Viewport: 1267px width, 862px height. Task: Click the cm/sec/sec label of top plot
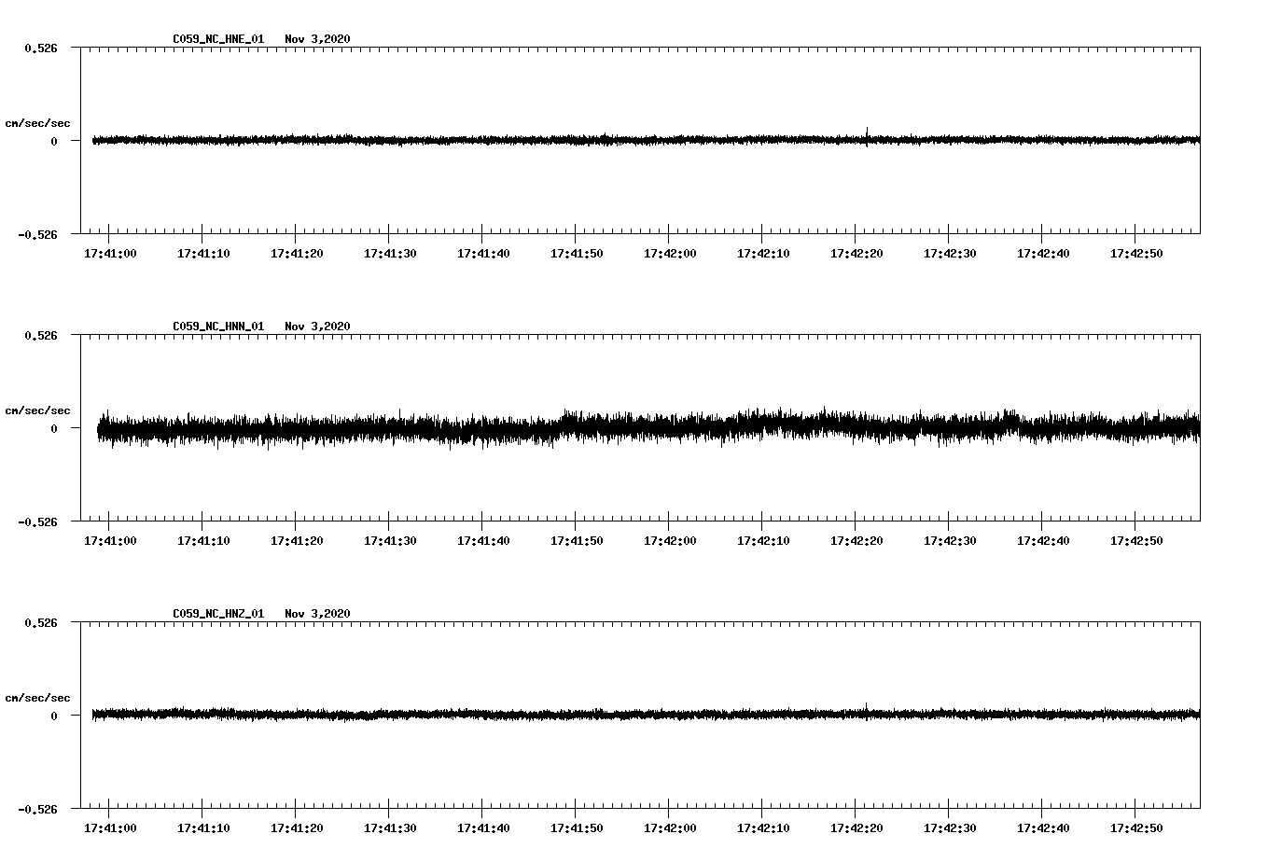37,121
